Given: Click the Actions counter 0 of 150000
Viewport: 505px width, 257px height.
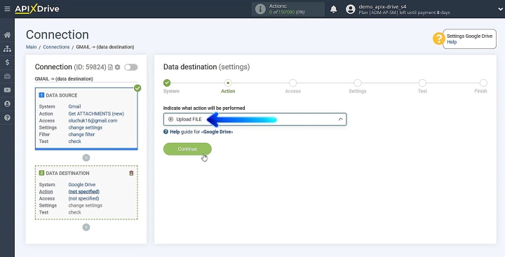Looking at the screenshot, I should point(287,12).
